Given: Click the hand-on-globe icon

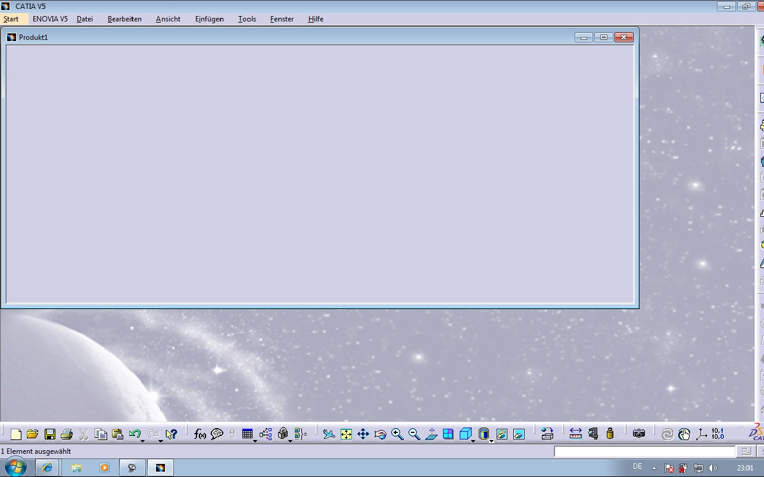Looking at the screenshot, I should (x=684, y=434).
